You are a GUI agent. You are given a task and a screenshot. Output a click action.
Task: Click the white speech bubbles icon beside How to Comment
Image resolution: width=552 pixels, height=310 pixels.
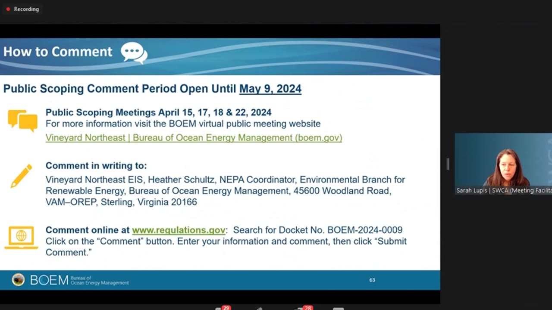(134, 53)
